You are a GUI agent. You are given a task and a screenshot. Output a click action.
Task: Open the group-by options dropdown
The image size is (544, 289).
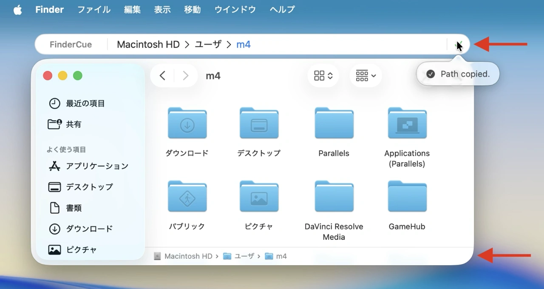tap(365, 76)
